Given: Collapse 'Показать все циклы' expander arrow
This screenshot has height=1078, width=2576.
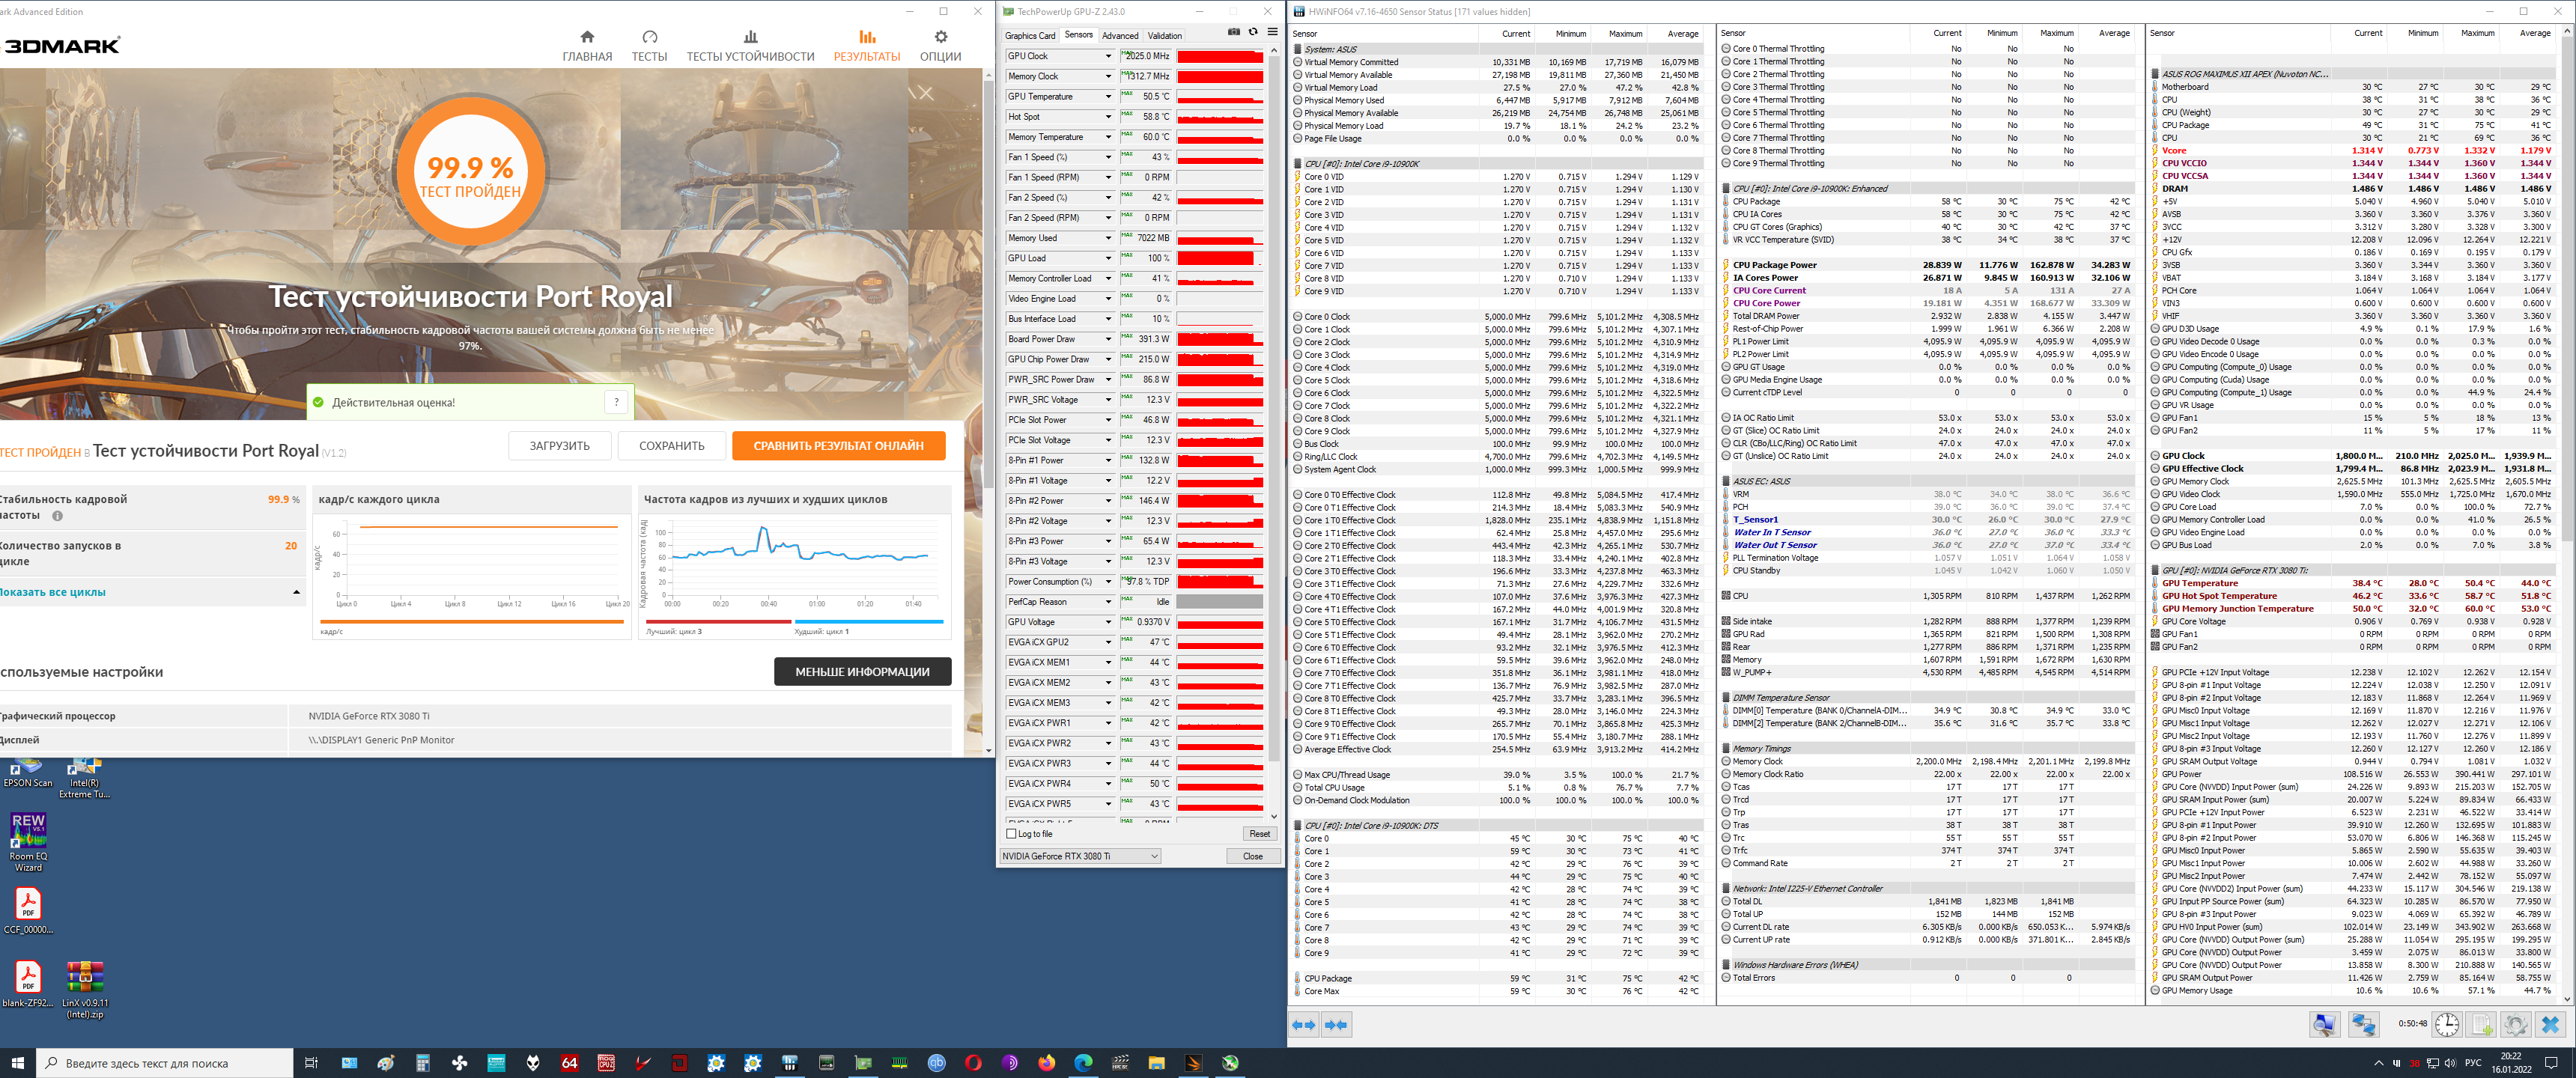Looking at the screenshot, I should (x=296, y=593).
